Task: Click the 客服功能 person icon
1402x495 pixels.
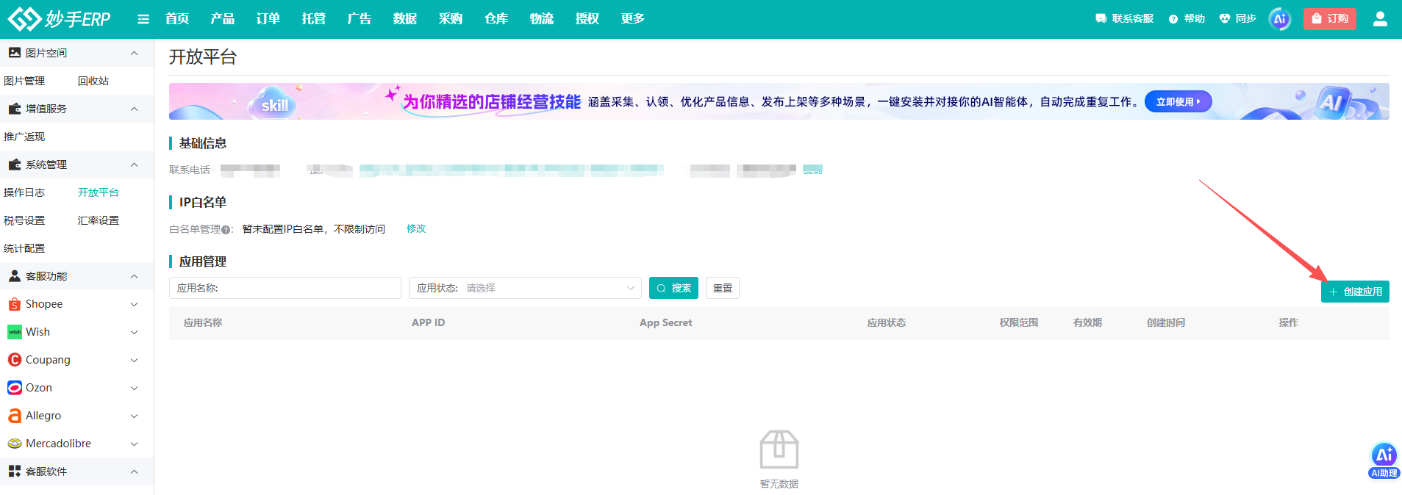Action: (14, 276)
